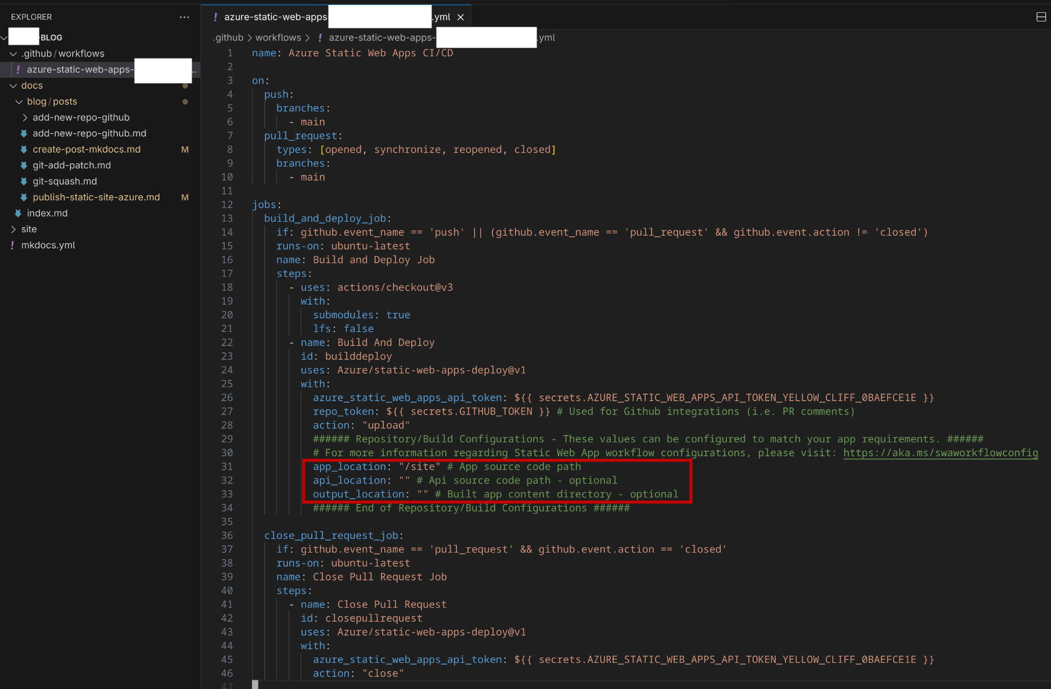Click the warning icon in the breadcrumb bar
This screenshot has height=689, width=1051.
point(320,37)
